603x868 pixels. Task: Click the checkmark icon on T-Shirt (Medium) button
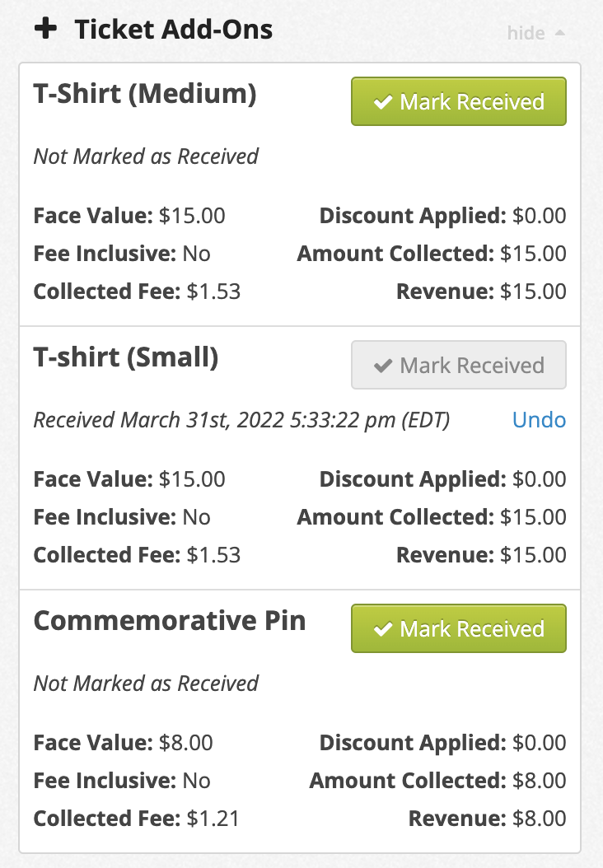(x=382, y=102)
